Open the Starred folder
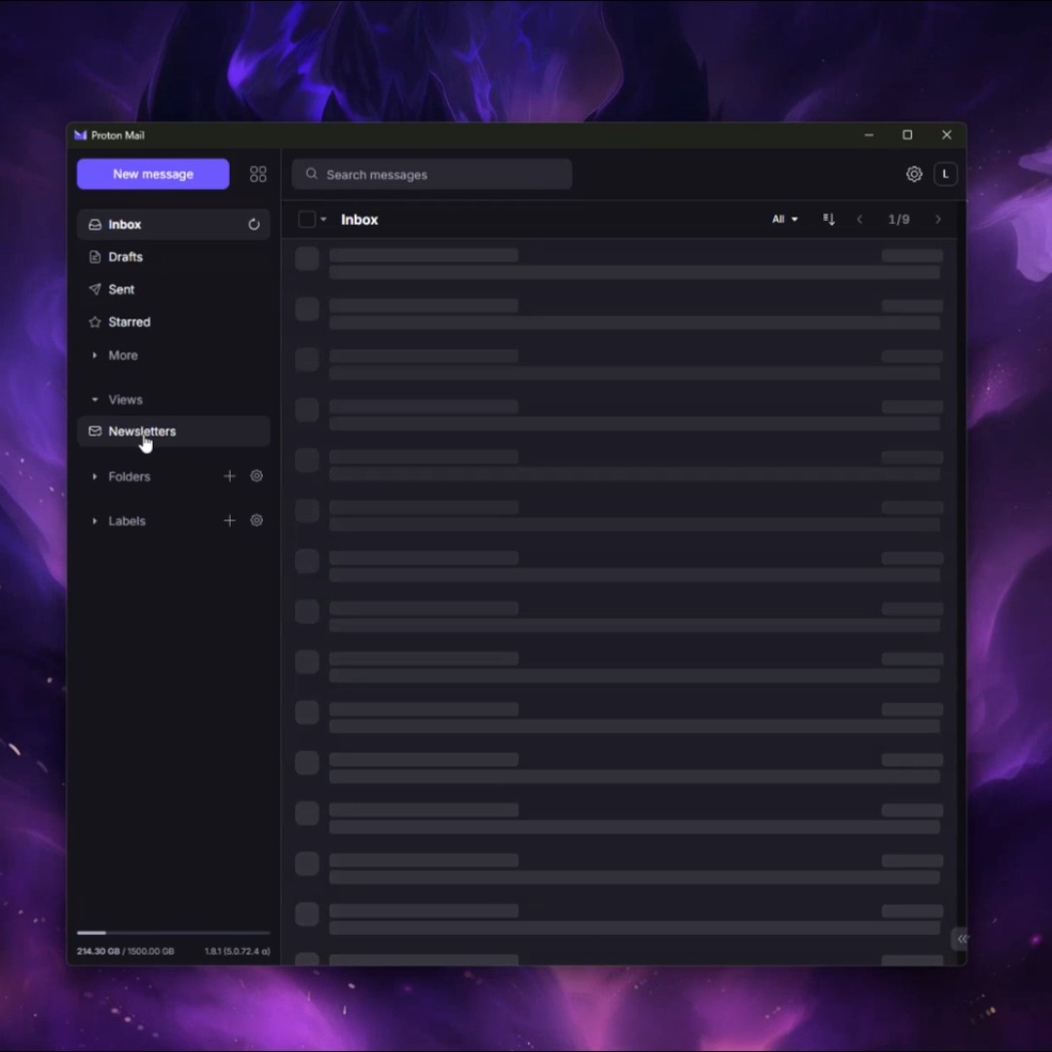Image resolution: width=1052 pixels, height=1052 pixels. pyautogui.click(x=173, y=322)
